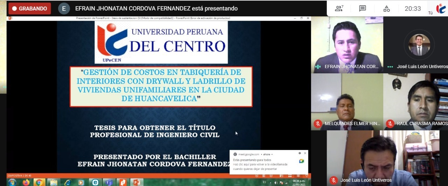Screen dimensions: 448x186
Task: Select Efrain Jhonatan Cor... video tile
Action: [347, 45]
